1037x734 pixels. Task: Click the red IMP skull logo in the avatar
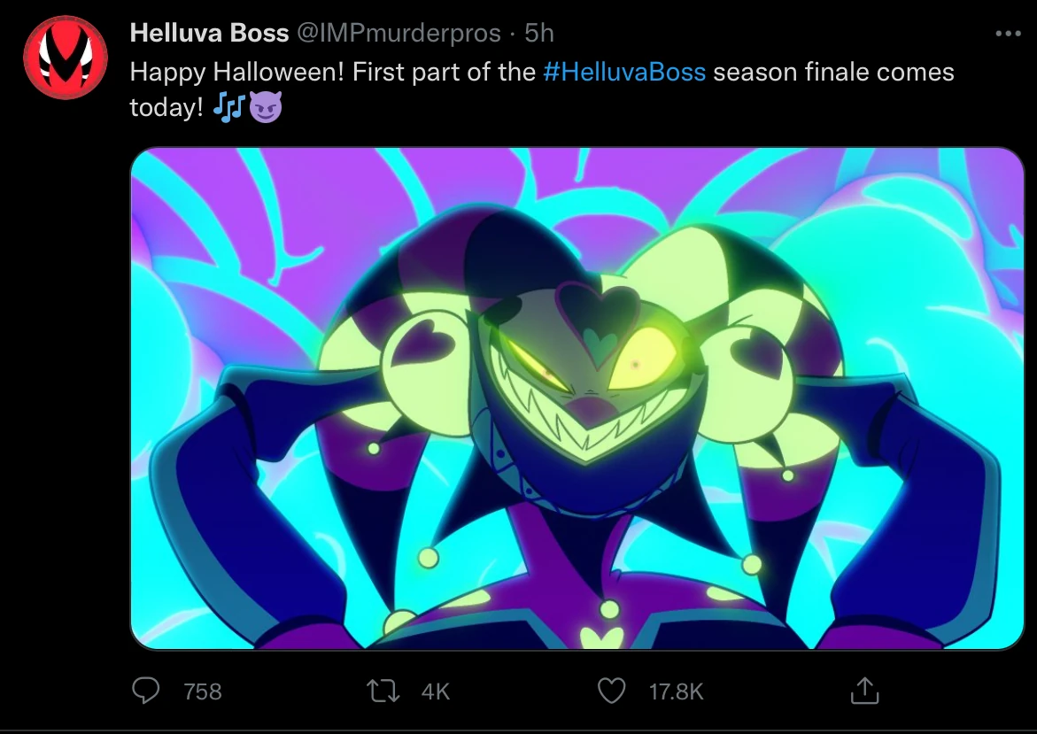point(66,55)
